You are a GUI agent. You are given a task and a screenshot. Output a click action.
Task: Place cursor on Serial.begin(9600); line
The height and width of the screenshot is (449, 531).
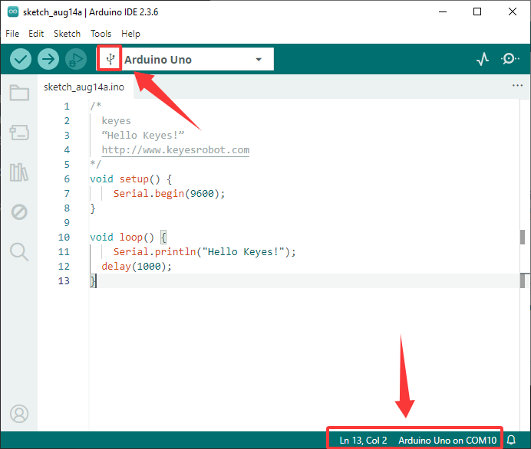[169, 193]
